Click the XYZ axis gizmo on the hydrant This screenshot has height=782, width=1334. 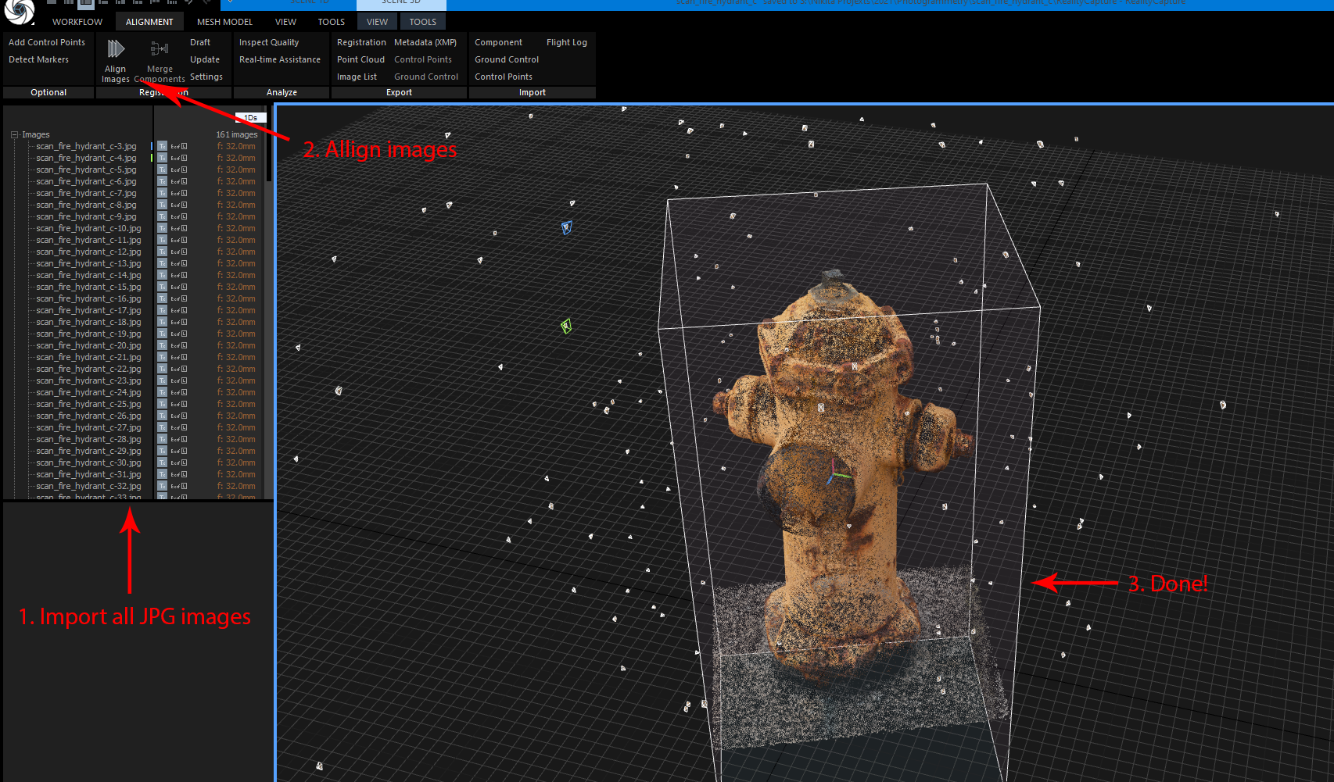pyautogui.click(x=835, y=473)
